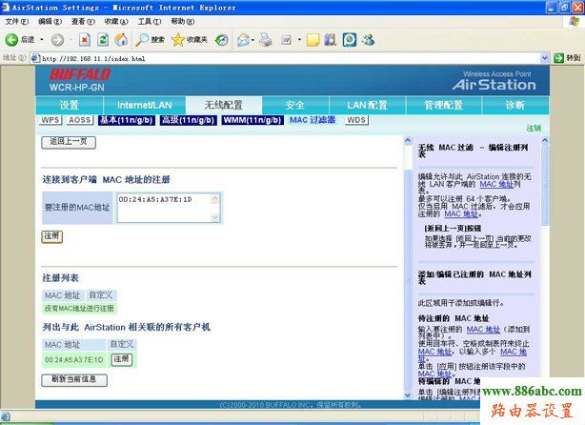585x425 pixels.
Task: Open the 高级(11n/g/b) sub-tab
Action: [x=189, y=120]
